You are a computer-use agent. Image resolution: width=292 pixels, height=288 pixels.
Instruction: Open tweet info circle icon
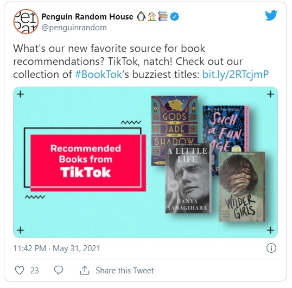coord(271,248)
